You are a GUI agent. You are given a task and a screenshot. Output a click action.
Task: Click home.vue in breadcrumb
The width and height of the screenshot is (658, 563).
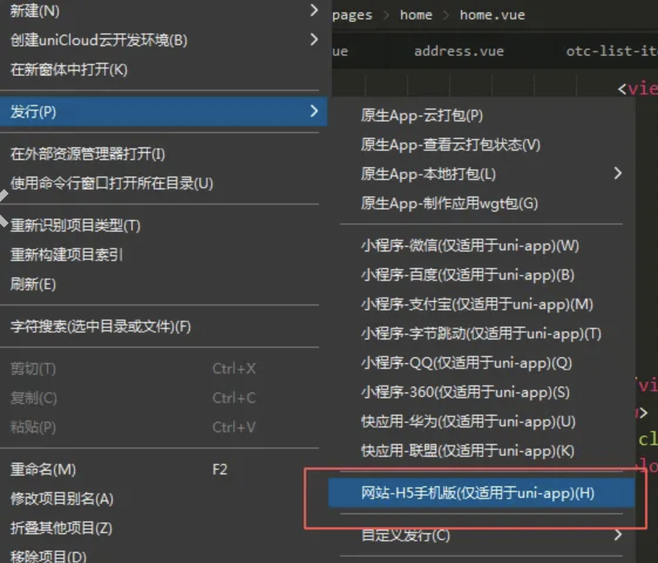492,15
